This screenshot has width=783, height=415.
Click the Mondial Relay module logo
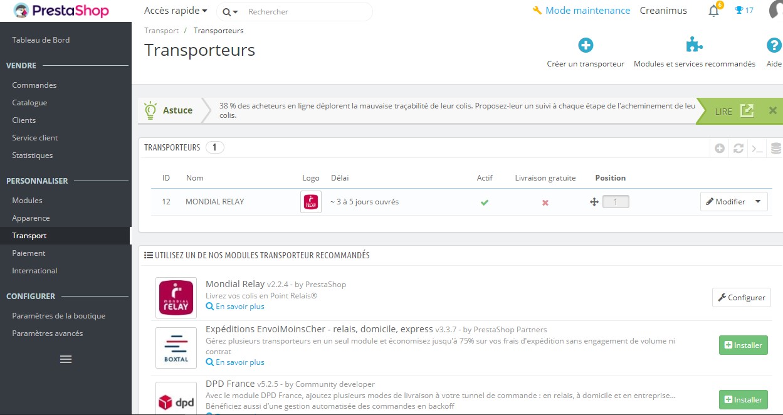point(176,298)
